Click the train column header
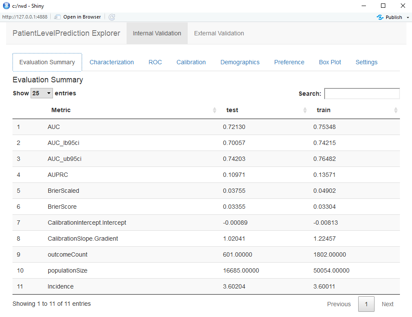The height and width of the screenshot is (317, 412). click(323, 110)
